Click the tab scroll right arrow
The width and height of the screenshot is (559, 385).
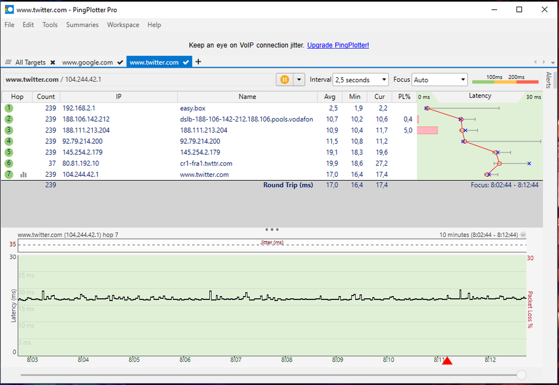[544, 62]
